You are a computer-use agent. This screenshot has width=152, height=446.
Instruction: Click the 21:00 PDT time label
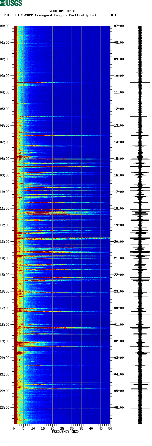[5, 374]
